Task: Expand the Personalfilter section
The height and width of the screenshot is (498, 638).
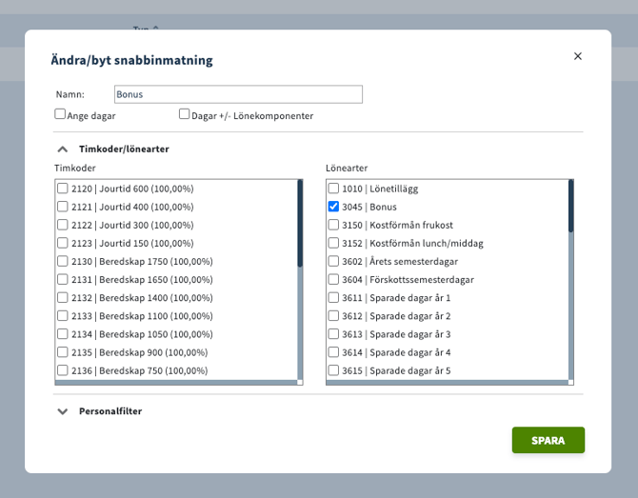Action: 63,411
